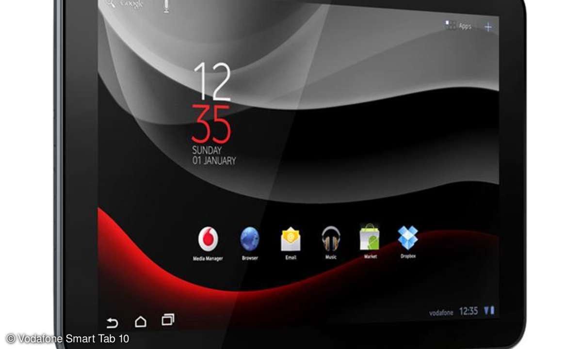The height and width of the screenshot is (349, 582).
Task: Show recent apps via overlapping squares icon
Action: click(x=168, y=320)
